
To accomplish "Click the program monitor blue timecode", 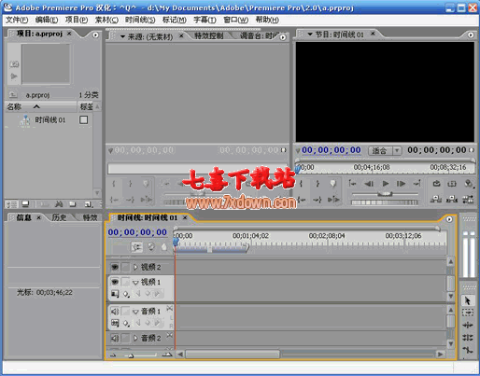I will (332, 150).
